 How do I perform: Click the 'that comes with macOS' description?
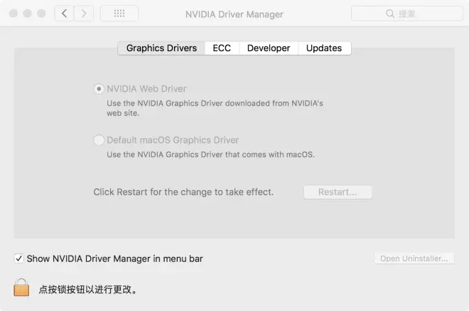(210, 155)
